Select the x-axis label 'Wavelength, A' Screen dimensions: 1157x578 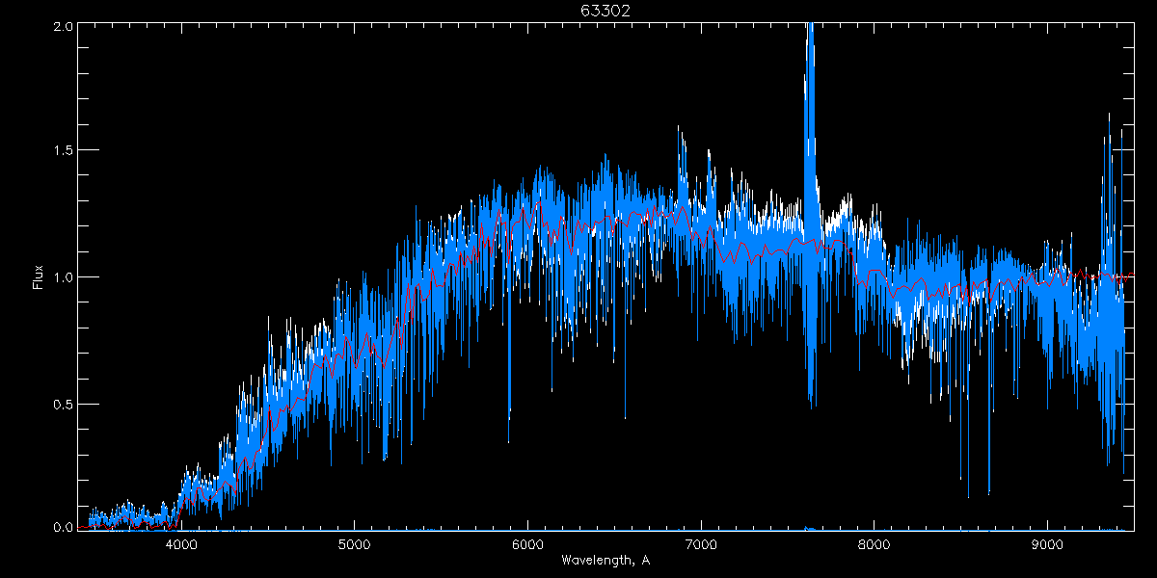[x=605, y=560]
